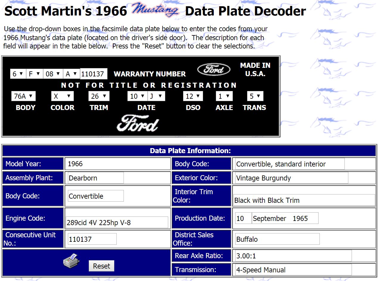Expand the body code dropdown showing 08
This screenshot has height=281, width=379.
53,74
